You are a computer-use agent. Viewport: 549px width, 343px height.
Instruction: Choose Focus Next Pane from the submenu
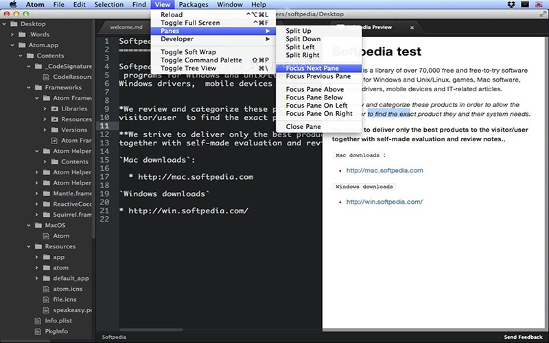(x=318, y=68)
